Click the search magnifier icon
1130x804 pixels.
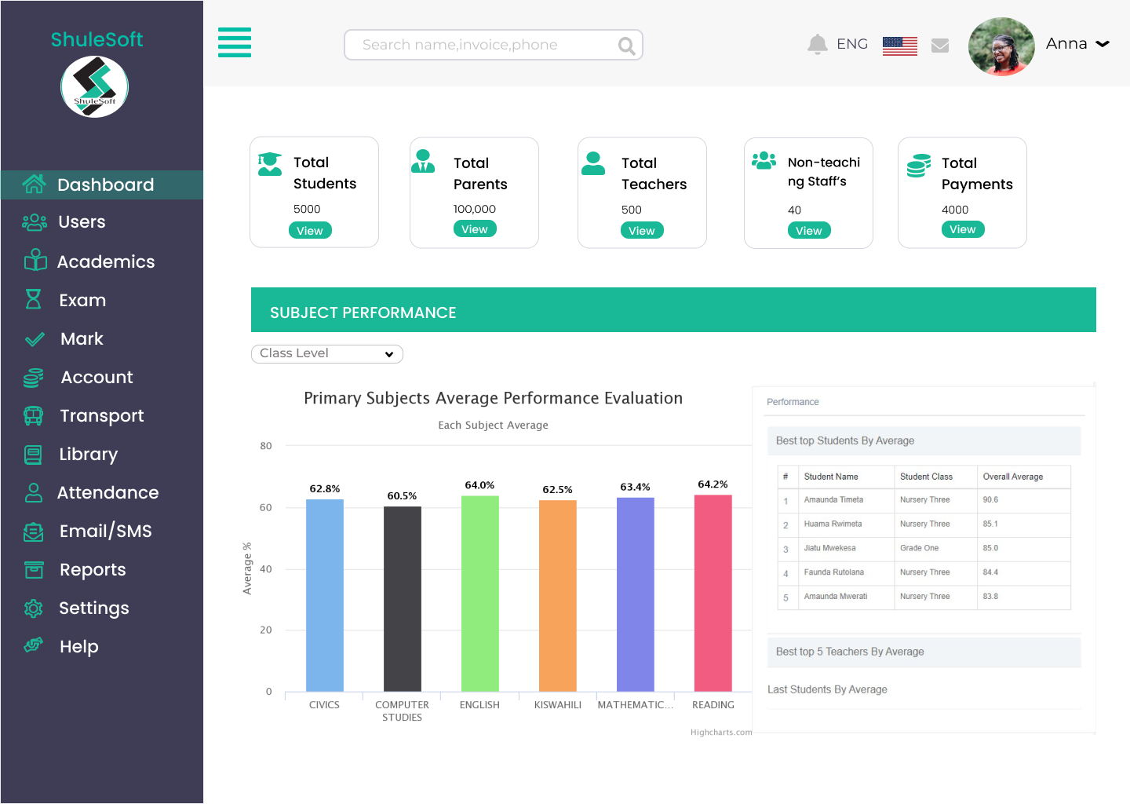[625, 46]
